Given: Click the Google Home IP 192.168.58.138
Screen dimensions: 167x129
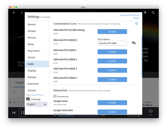Looking at the screenshot, I should click(60, 104).
